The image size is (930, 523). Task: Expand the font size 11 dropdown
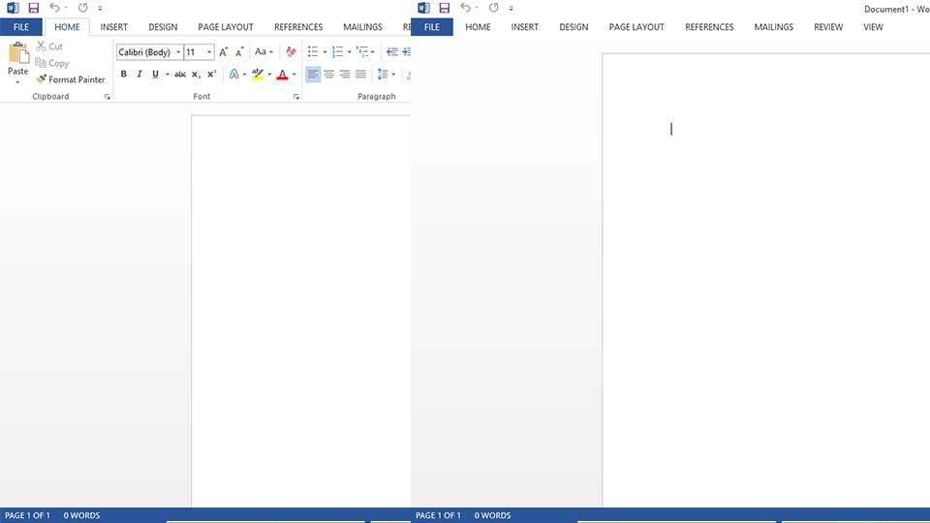[x=209, y=52]
